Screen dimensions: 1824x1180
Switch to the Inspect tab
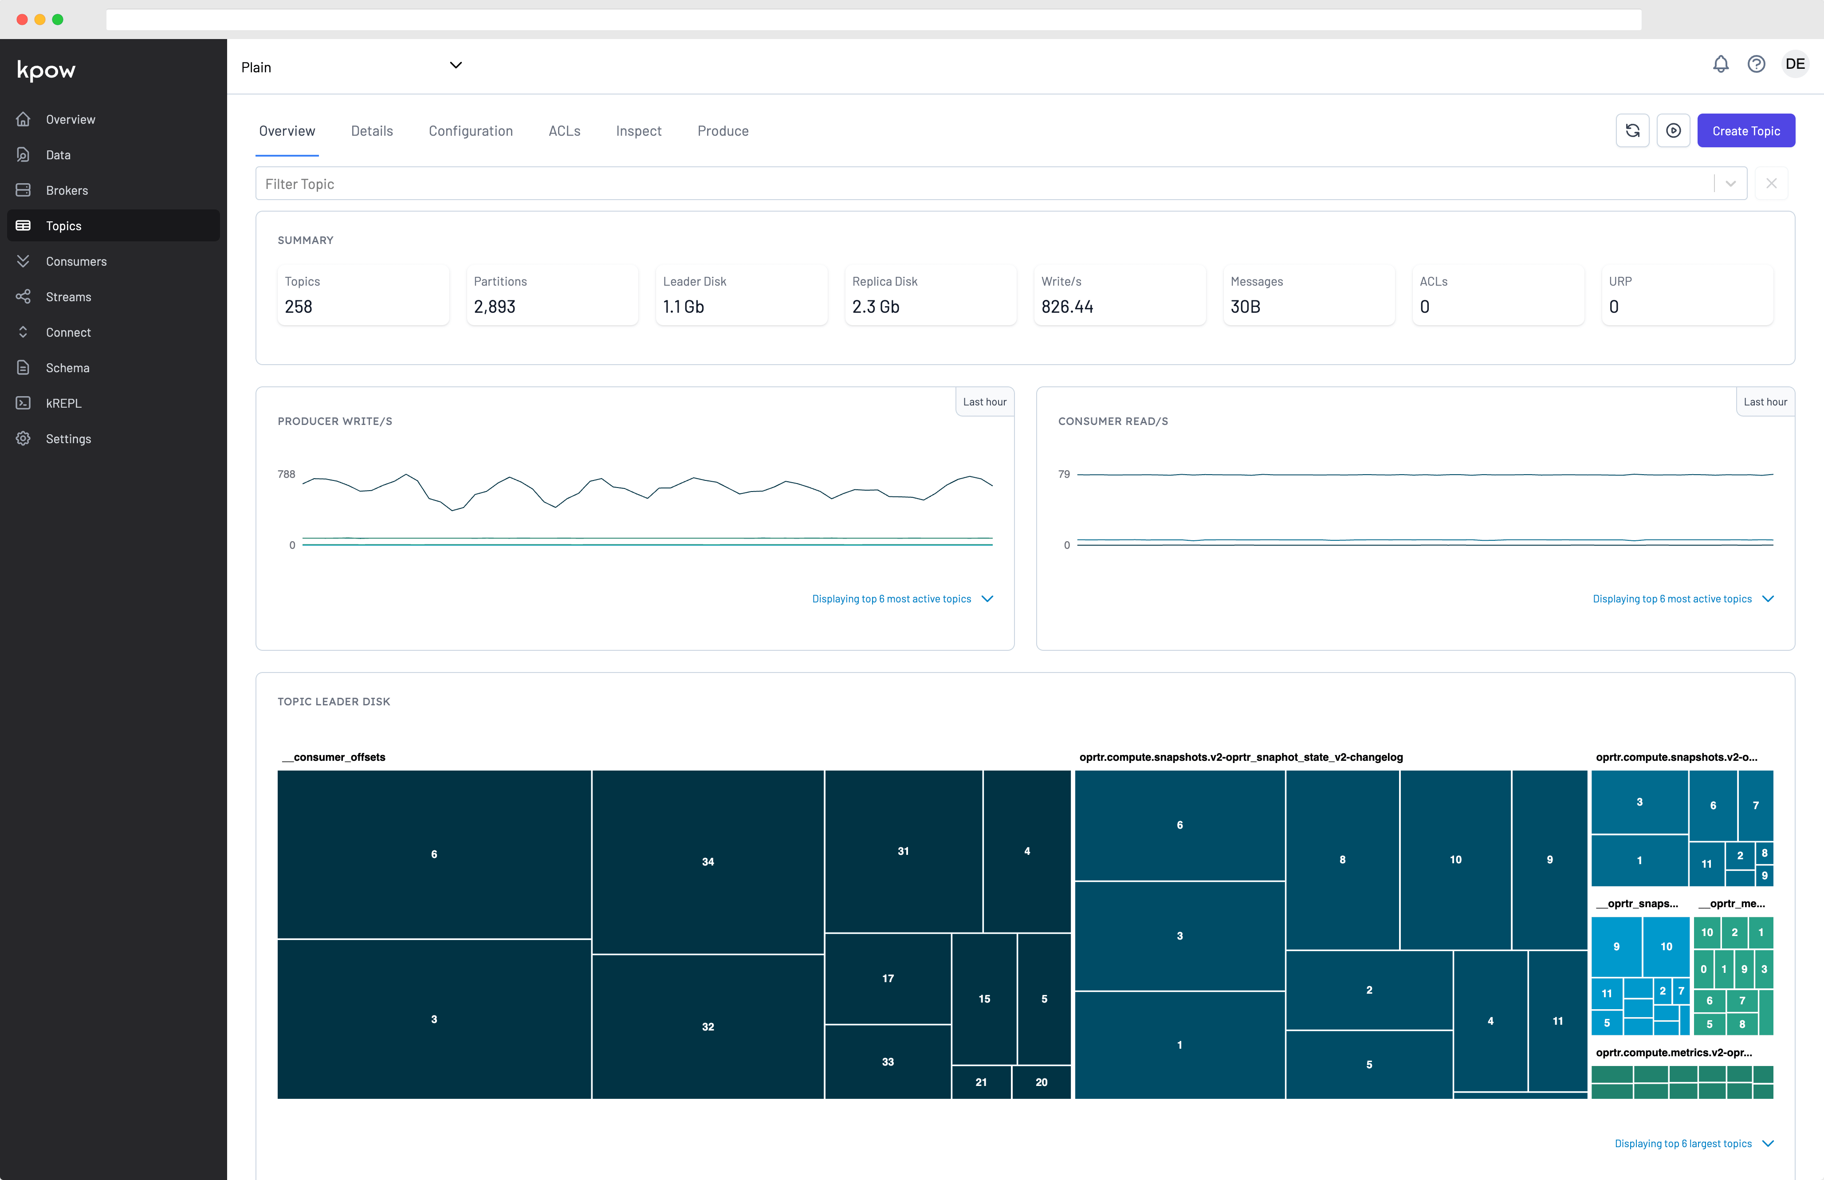point(638,131)
